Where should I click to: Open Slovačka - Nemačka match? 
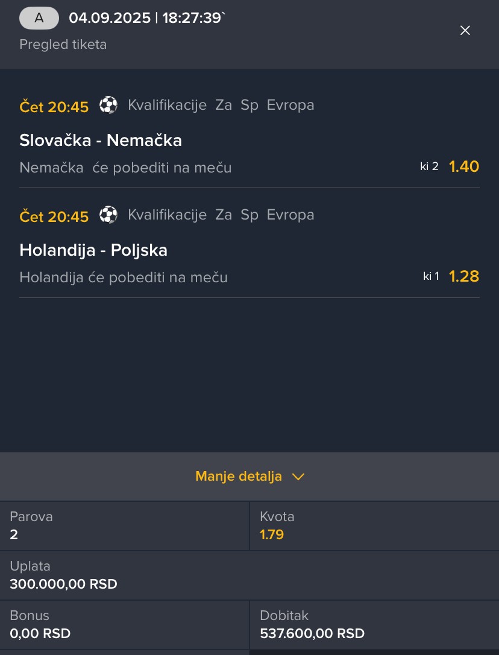101,141
